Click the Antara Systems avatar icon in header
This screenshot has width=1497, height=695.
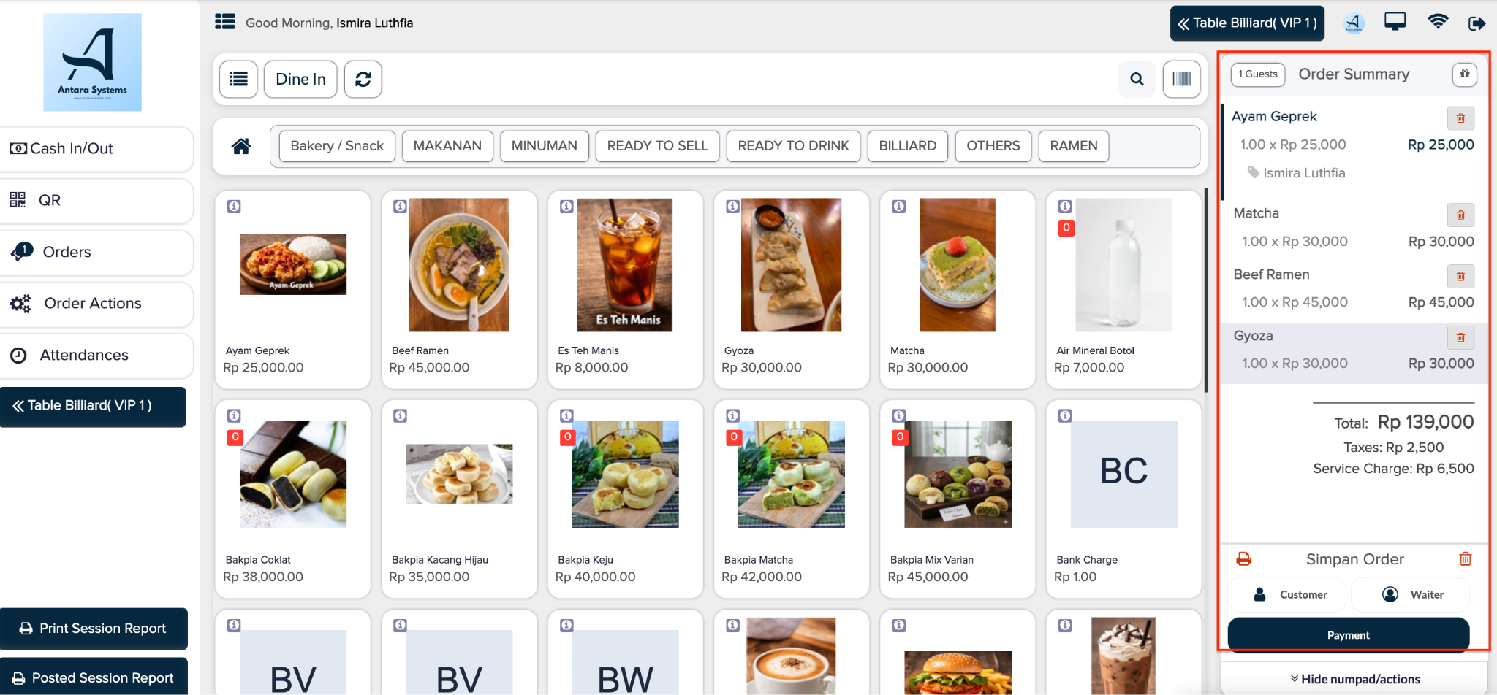[1353, 23]
